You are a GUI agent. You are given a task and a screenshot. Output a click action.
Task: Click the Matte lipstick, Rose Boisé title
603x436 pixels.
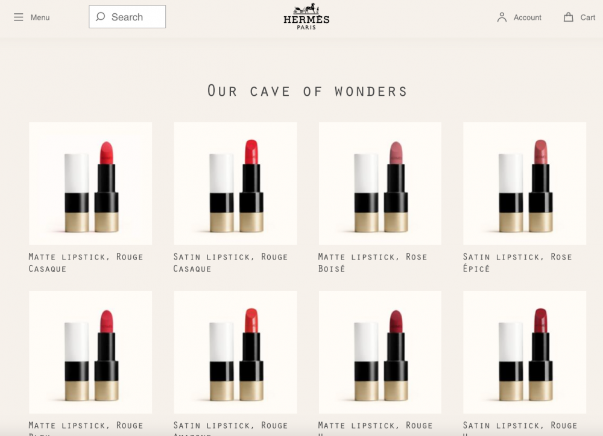pos(373,263)
